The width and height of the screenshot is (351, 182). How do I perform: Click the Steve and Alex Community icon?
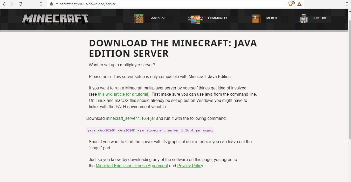coord(195,19)
